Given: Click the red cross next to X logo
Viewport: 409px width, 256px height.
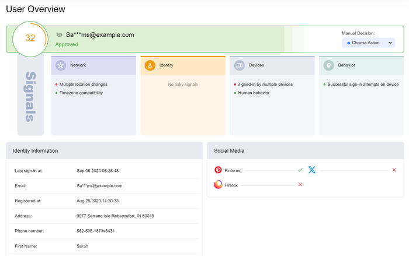Looking at the screenshot, I should pyautogui.click(x=394, y=170).
